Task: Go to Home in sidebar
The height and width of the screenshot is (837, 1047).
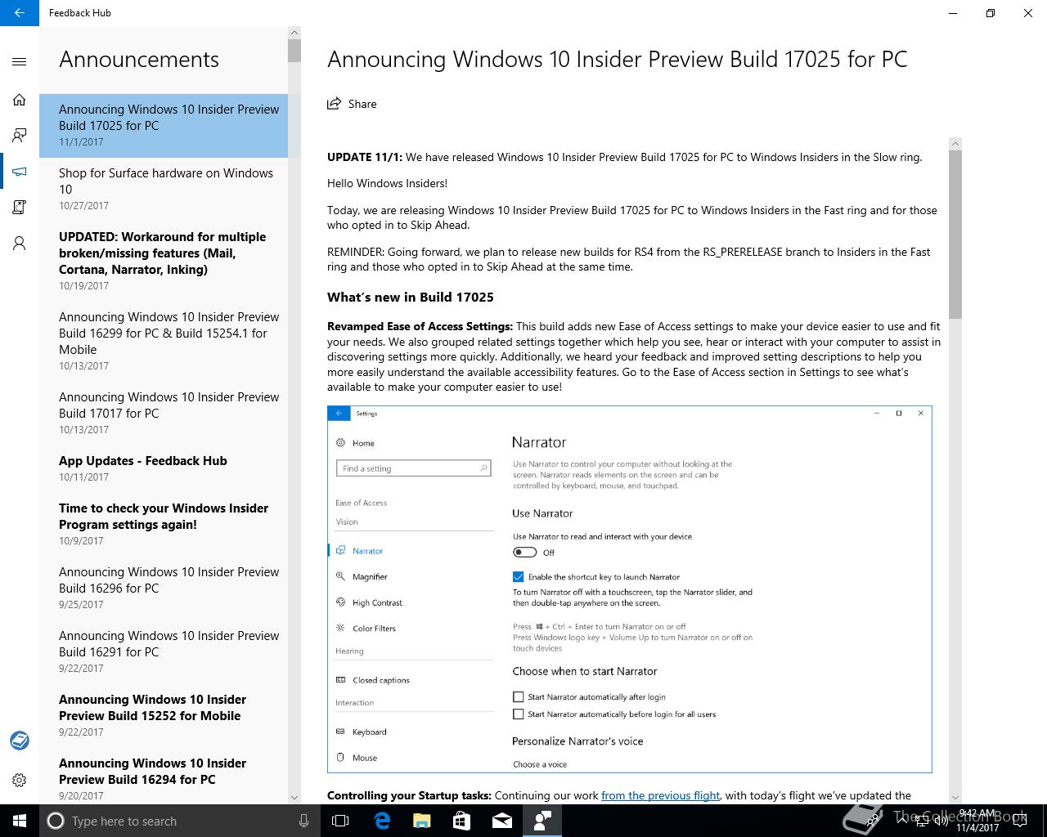Action: [x=20, y=100]
